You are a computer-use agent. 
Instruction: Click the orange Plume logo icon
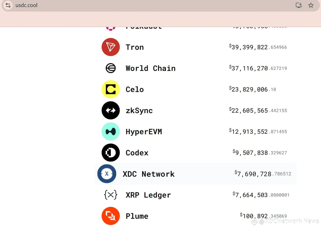[110, 216]
